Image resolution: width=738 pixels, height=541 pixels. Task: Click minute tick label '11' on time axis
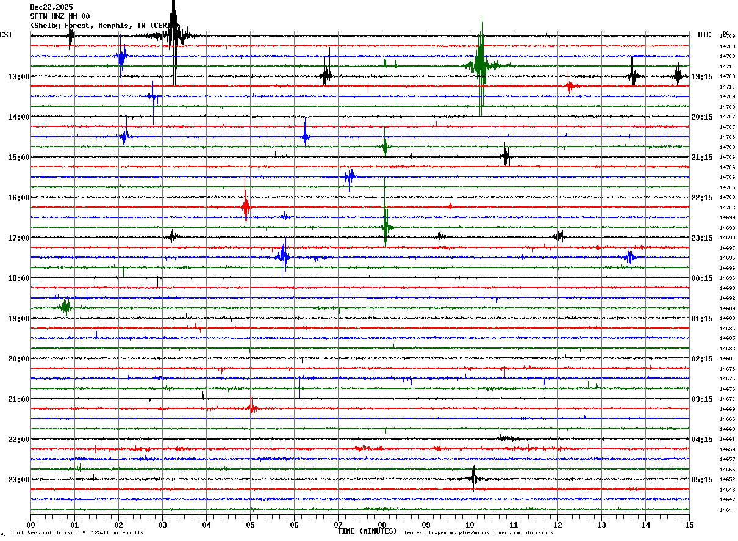pos(514,525)
